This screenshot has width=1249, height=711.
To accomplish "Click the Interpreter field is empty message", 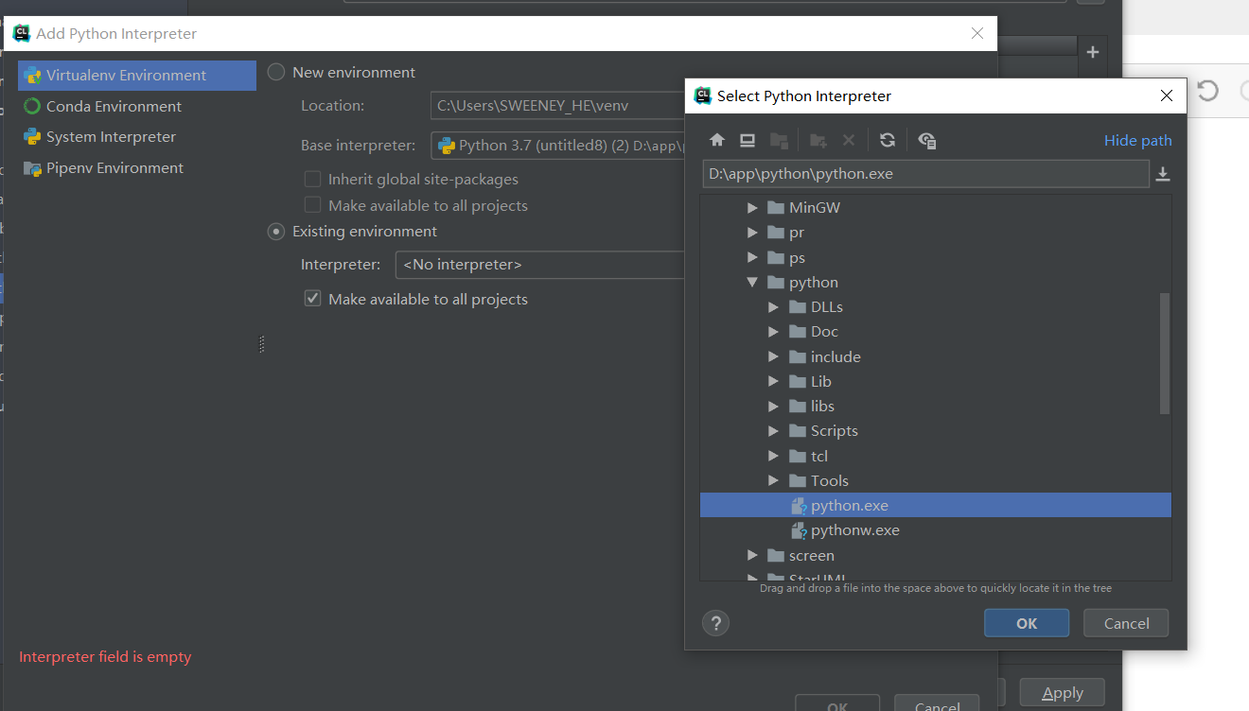I will [105, 657].
